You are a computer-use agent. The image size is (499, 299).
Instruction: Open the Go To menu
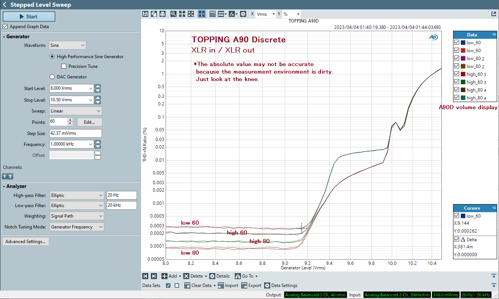[x=246, y=276]
